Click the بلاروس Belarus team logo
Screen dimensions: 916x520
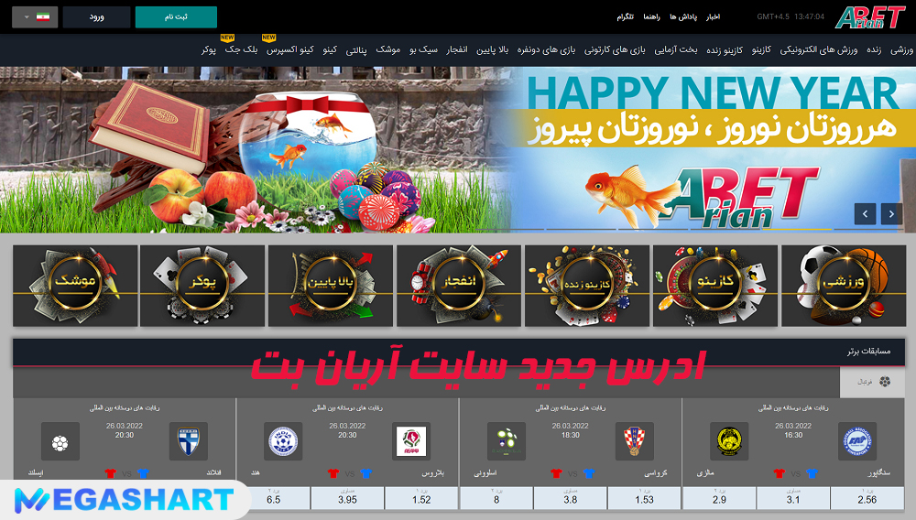click(411, 441)
